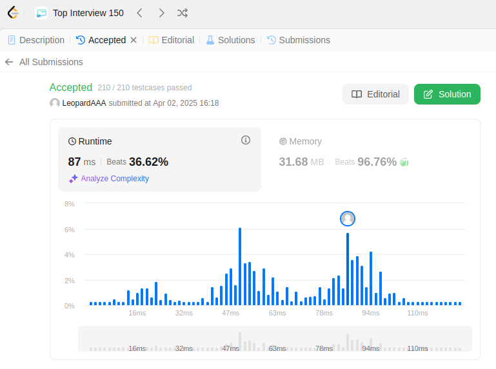This screenshot has height=369, width=496.
Task: Click the LeetCode logo icon
Action: [x=13, y=13]
